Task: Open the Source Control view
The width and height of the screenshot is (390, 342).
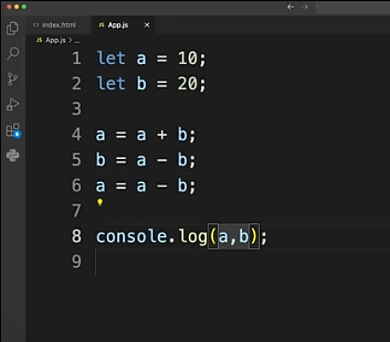Action: (12, 79)
